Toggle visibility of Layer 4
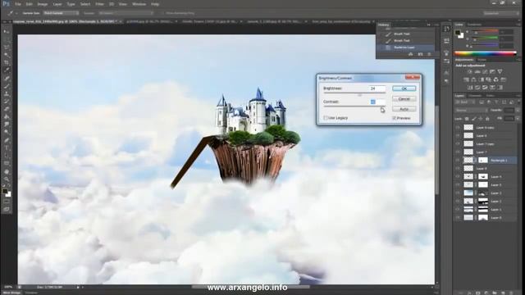The height and width of the screenshot is (295, 525). click(x=458, y=177)
